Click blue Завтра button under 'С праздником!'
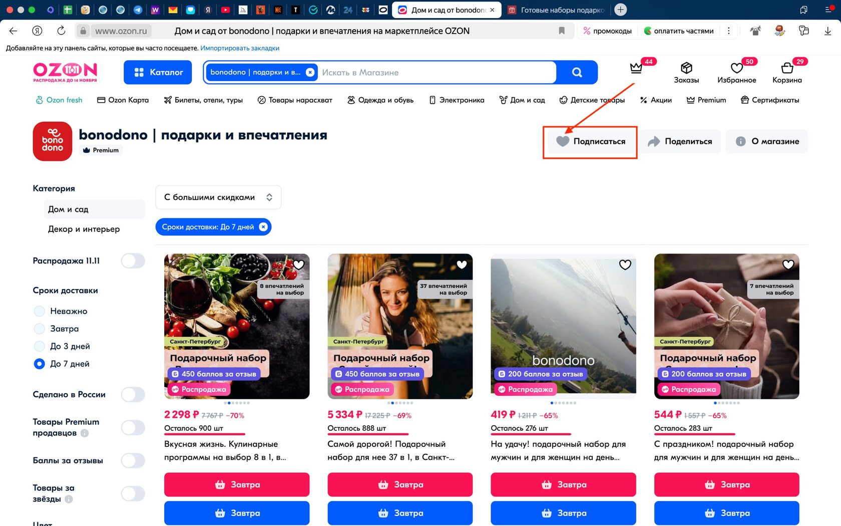 (x=727, y=513)
